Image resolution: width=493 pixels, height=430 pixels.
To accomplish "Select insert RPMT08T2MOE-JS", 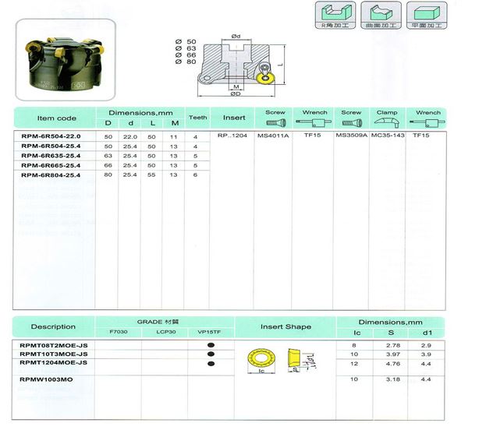I will 54,346.
